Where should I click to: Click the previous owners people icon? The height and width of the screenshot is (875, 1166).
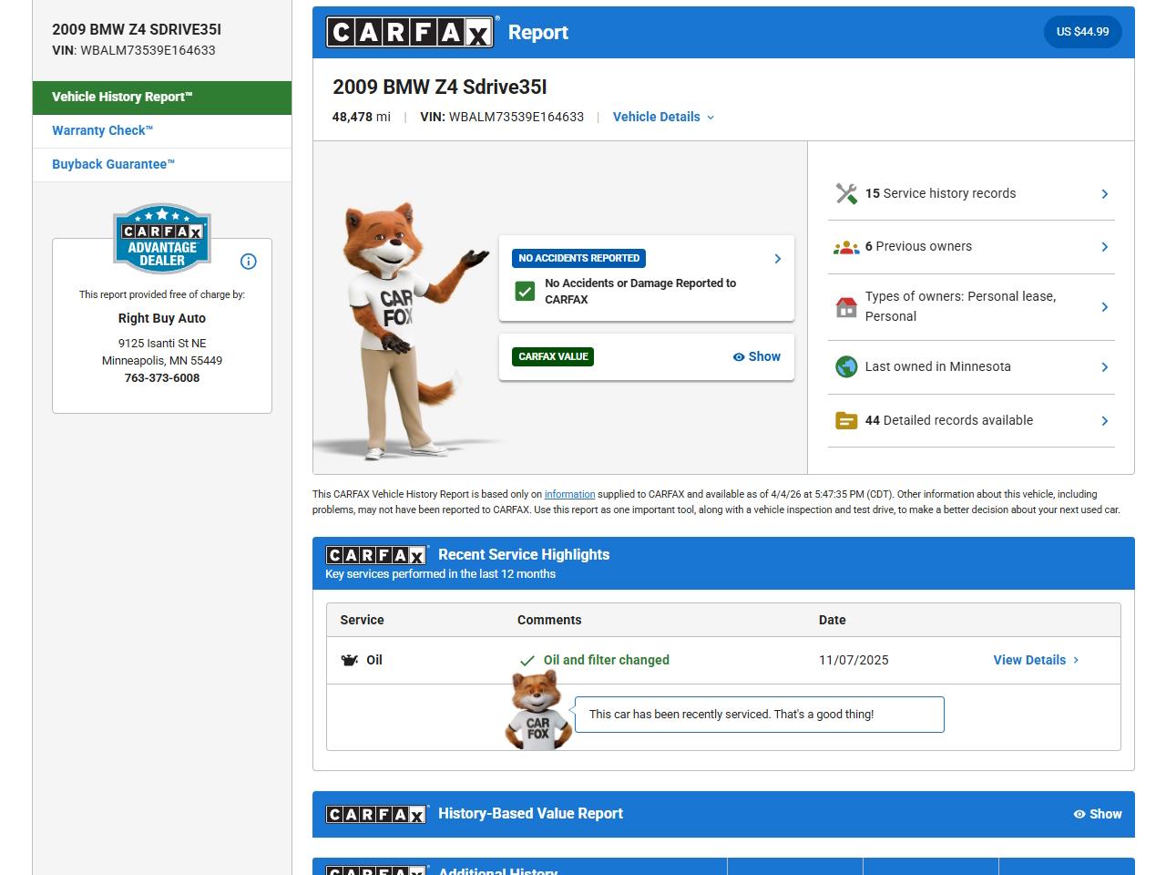(x=846, y=247)
